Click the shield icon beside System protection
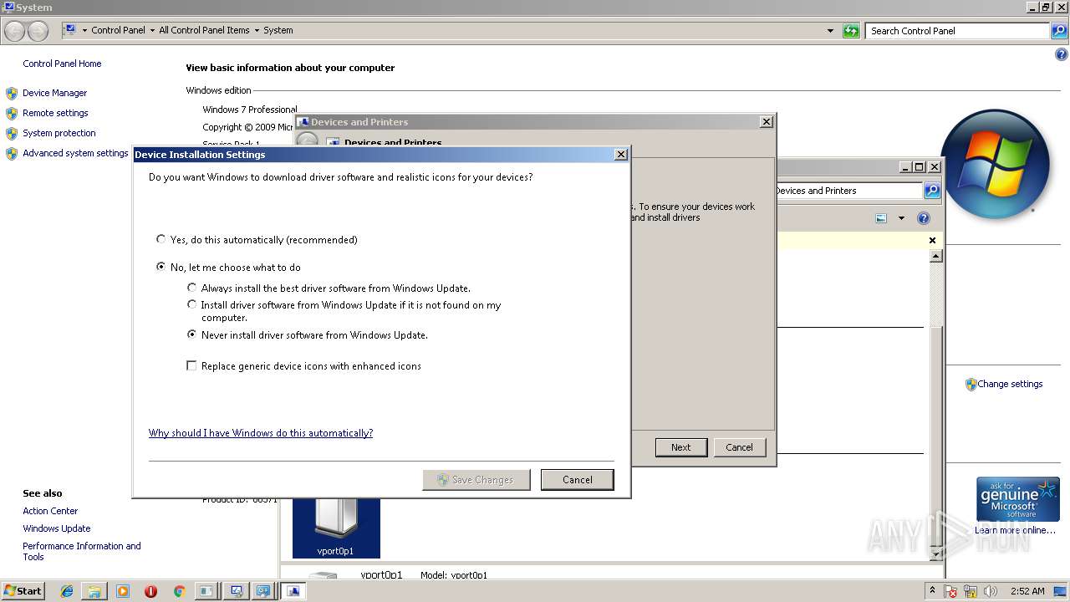Viewport: 1070px width, 602px height. pyautogui.click(x=12, y=133)
